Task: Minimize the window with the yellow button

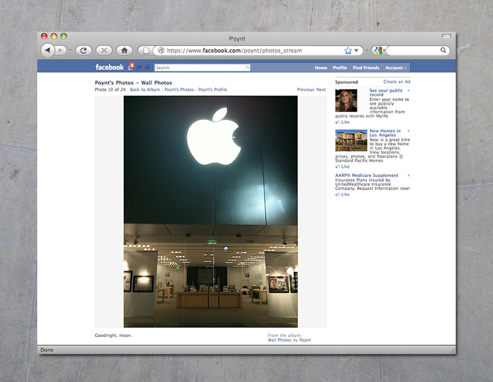Action: 54,36
